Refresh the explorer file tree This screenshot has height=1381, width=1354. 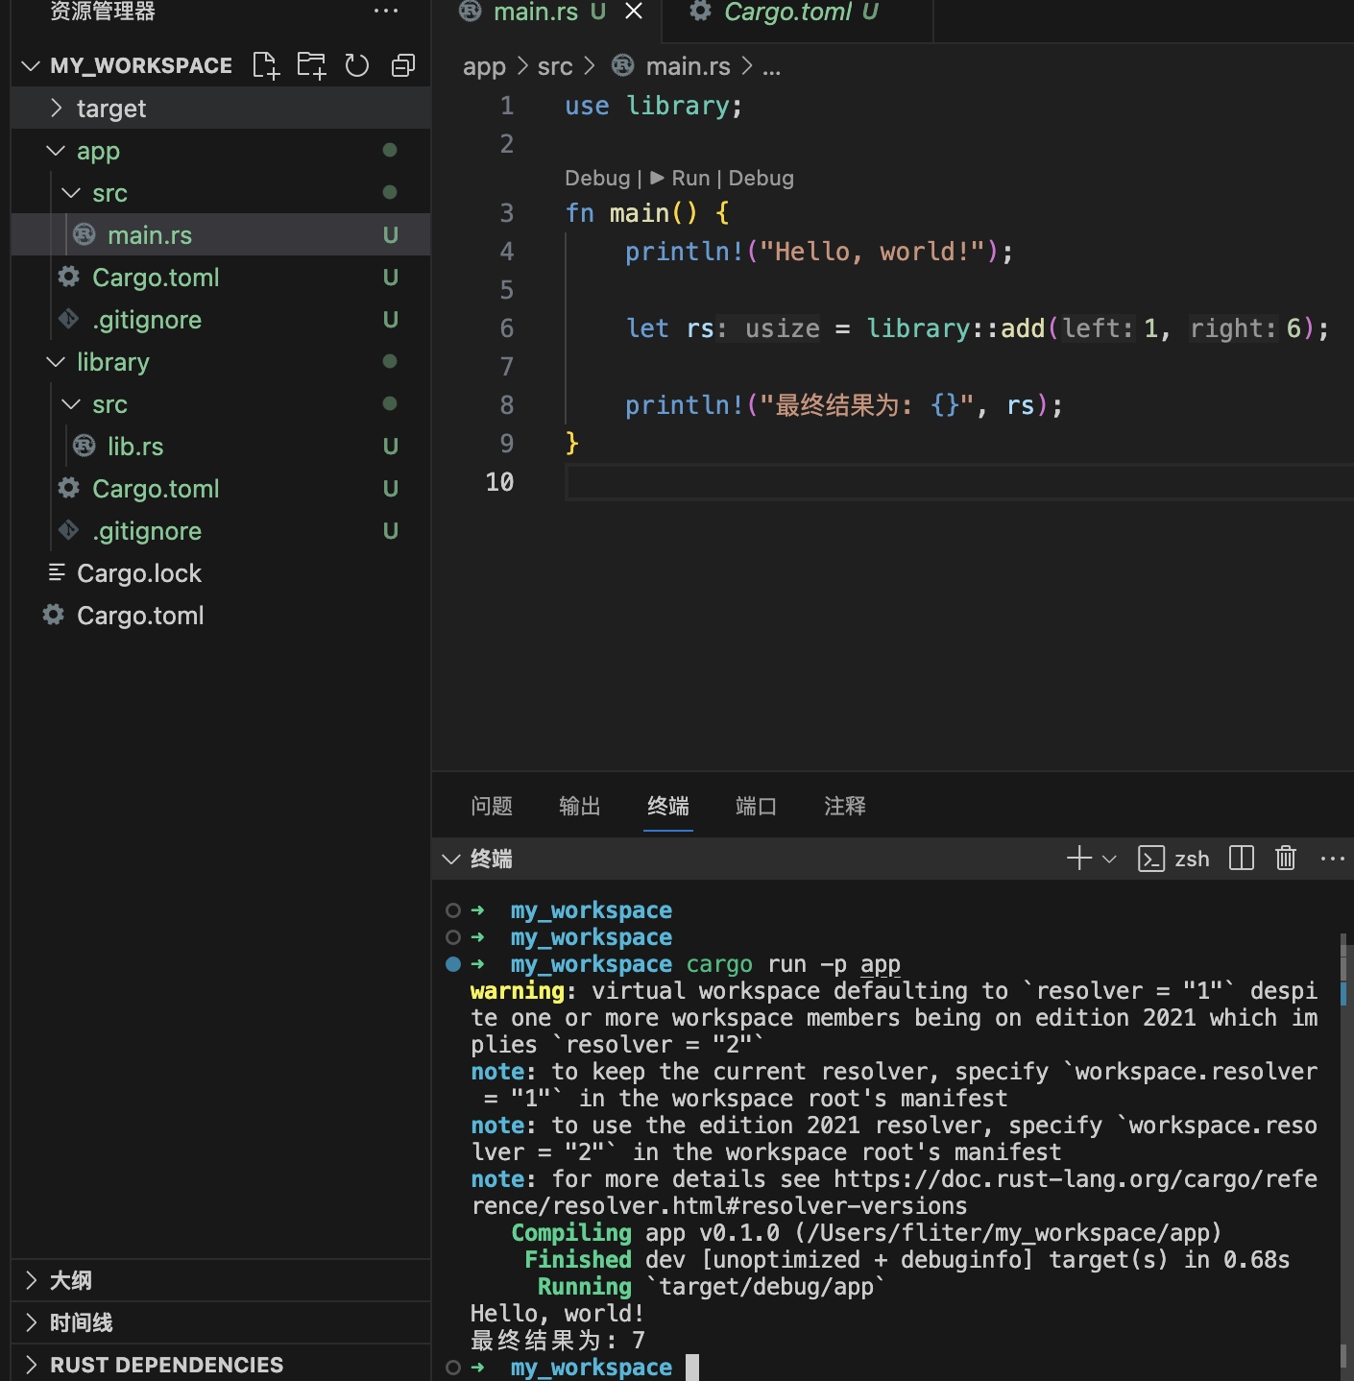pyautogui.click(x=357, y=65)
